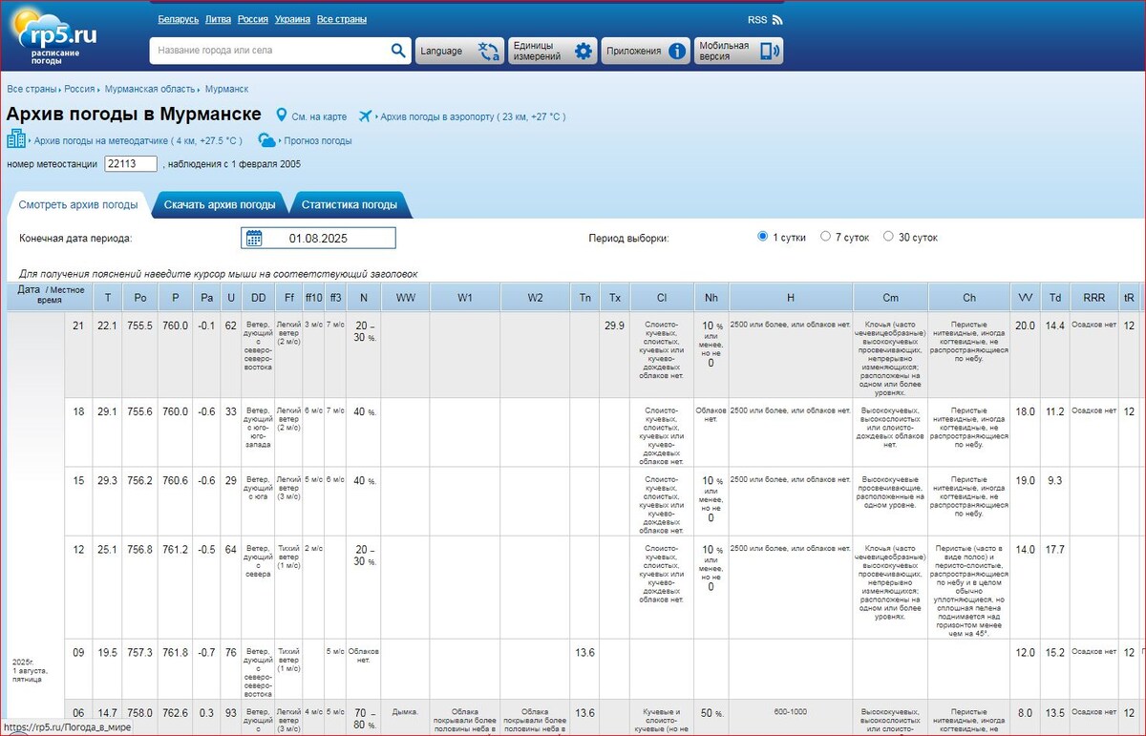The height and width of the screenshot is (736, 1146).
Task: Click the search magnifier icon
Action: point(398,51)
